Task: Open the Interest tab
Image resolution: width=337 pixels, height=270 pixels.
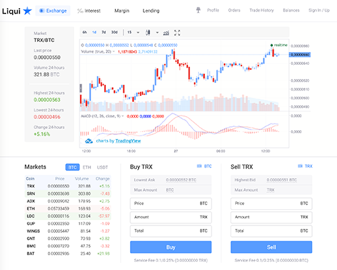Action: click(x=89, y=11)
